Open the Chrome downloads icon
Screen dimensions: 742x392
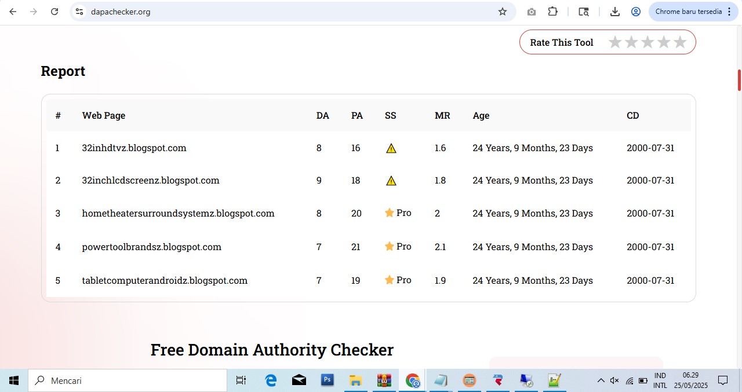click(x=615, y=12)
